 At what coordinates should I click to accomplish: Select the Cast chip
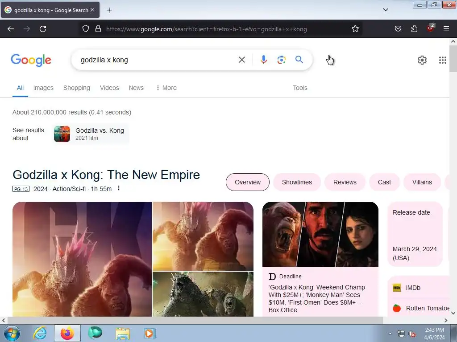click(384, 182)
